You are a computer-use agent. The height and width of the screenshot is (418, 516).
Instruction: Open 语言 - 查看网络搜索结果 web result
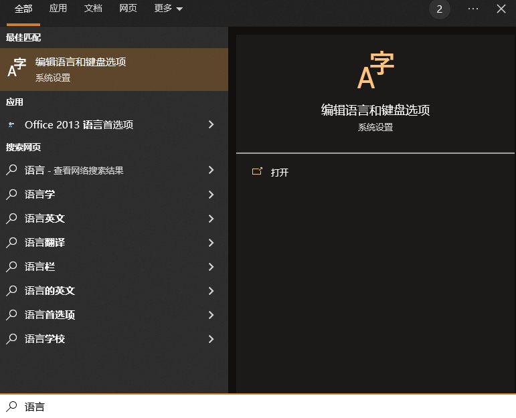click(74, 171)
